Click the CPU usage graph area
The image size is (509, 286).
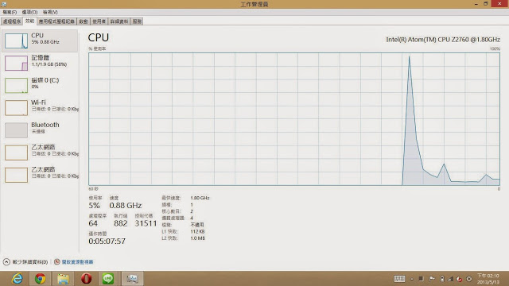pyautogui.click(x=294, y=119)
